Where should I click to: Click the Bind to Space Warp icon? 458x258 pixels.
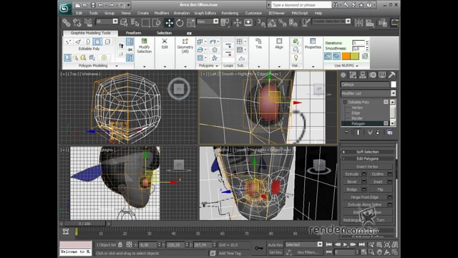tap(88, 22)
